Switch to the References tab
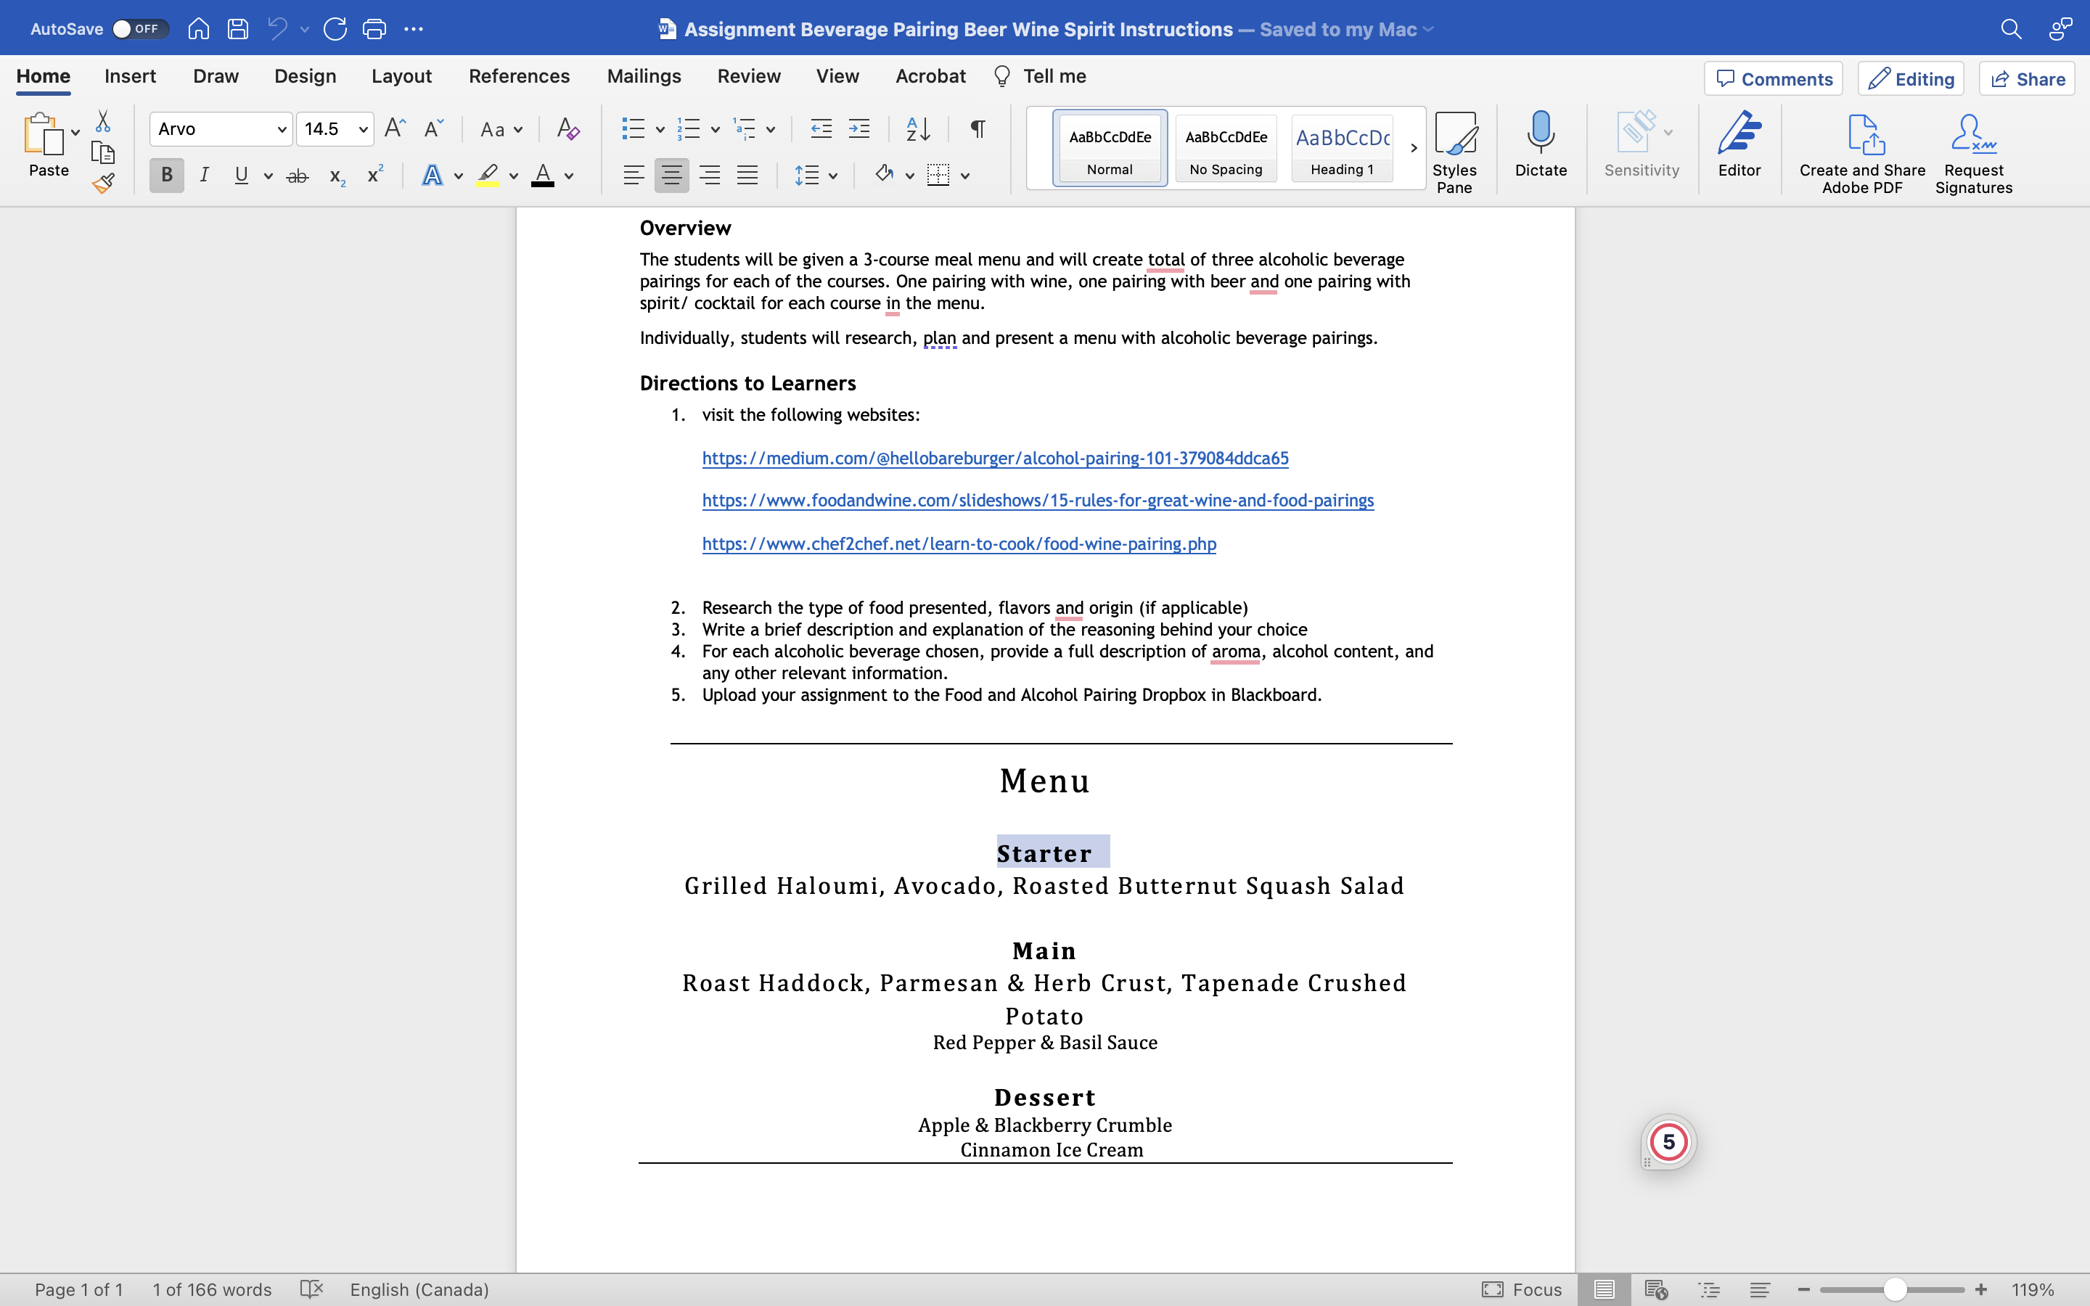Image resolution: width=2090 pixels, height=1306 pixels. (518, 76)
